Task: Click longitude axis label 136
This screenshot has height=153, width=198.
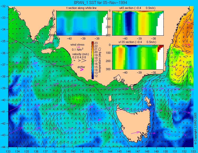Action: coord(36,151)
